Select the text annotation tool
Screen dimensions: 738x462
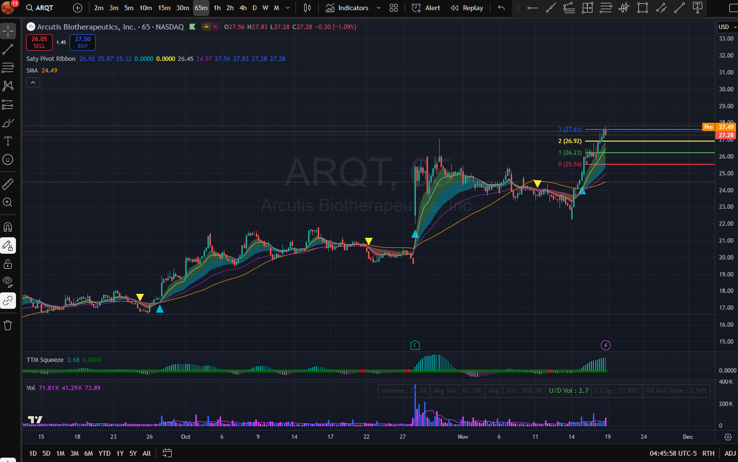click(x=8, y=141)
